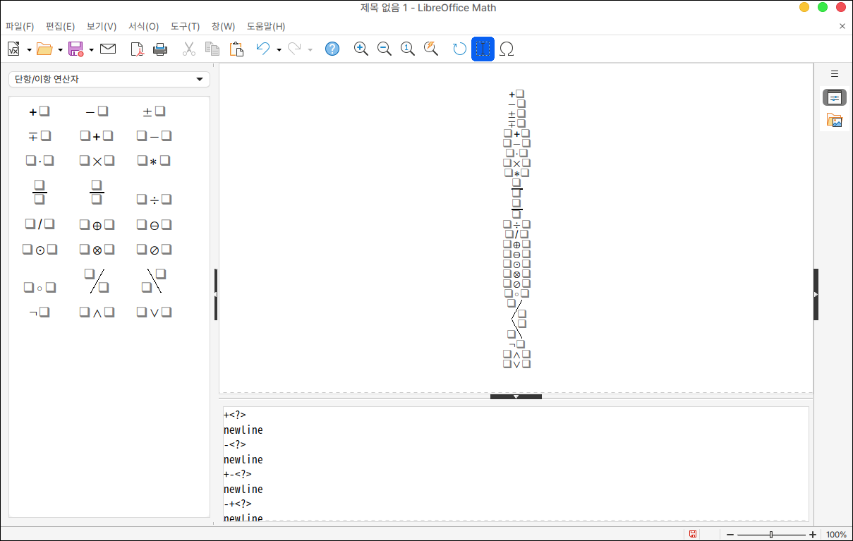This screenshot has height=541, width=853.
Task: Insert the division ÷ operator element
Action: tap(154, 200)
